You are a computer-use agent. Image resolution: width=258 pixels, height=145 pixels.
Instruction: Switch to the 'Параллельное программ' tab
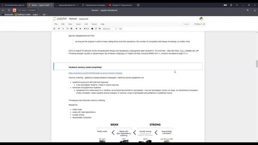[94, 5]
